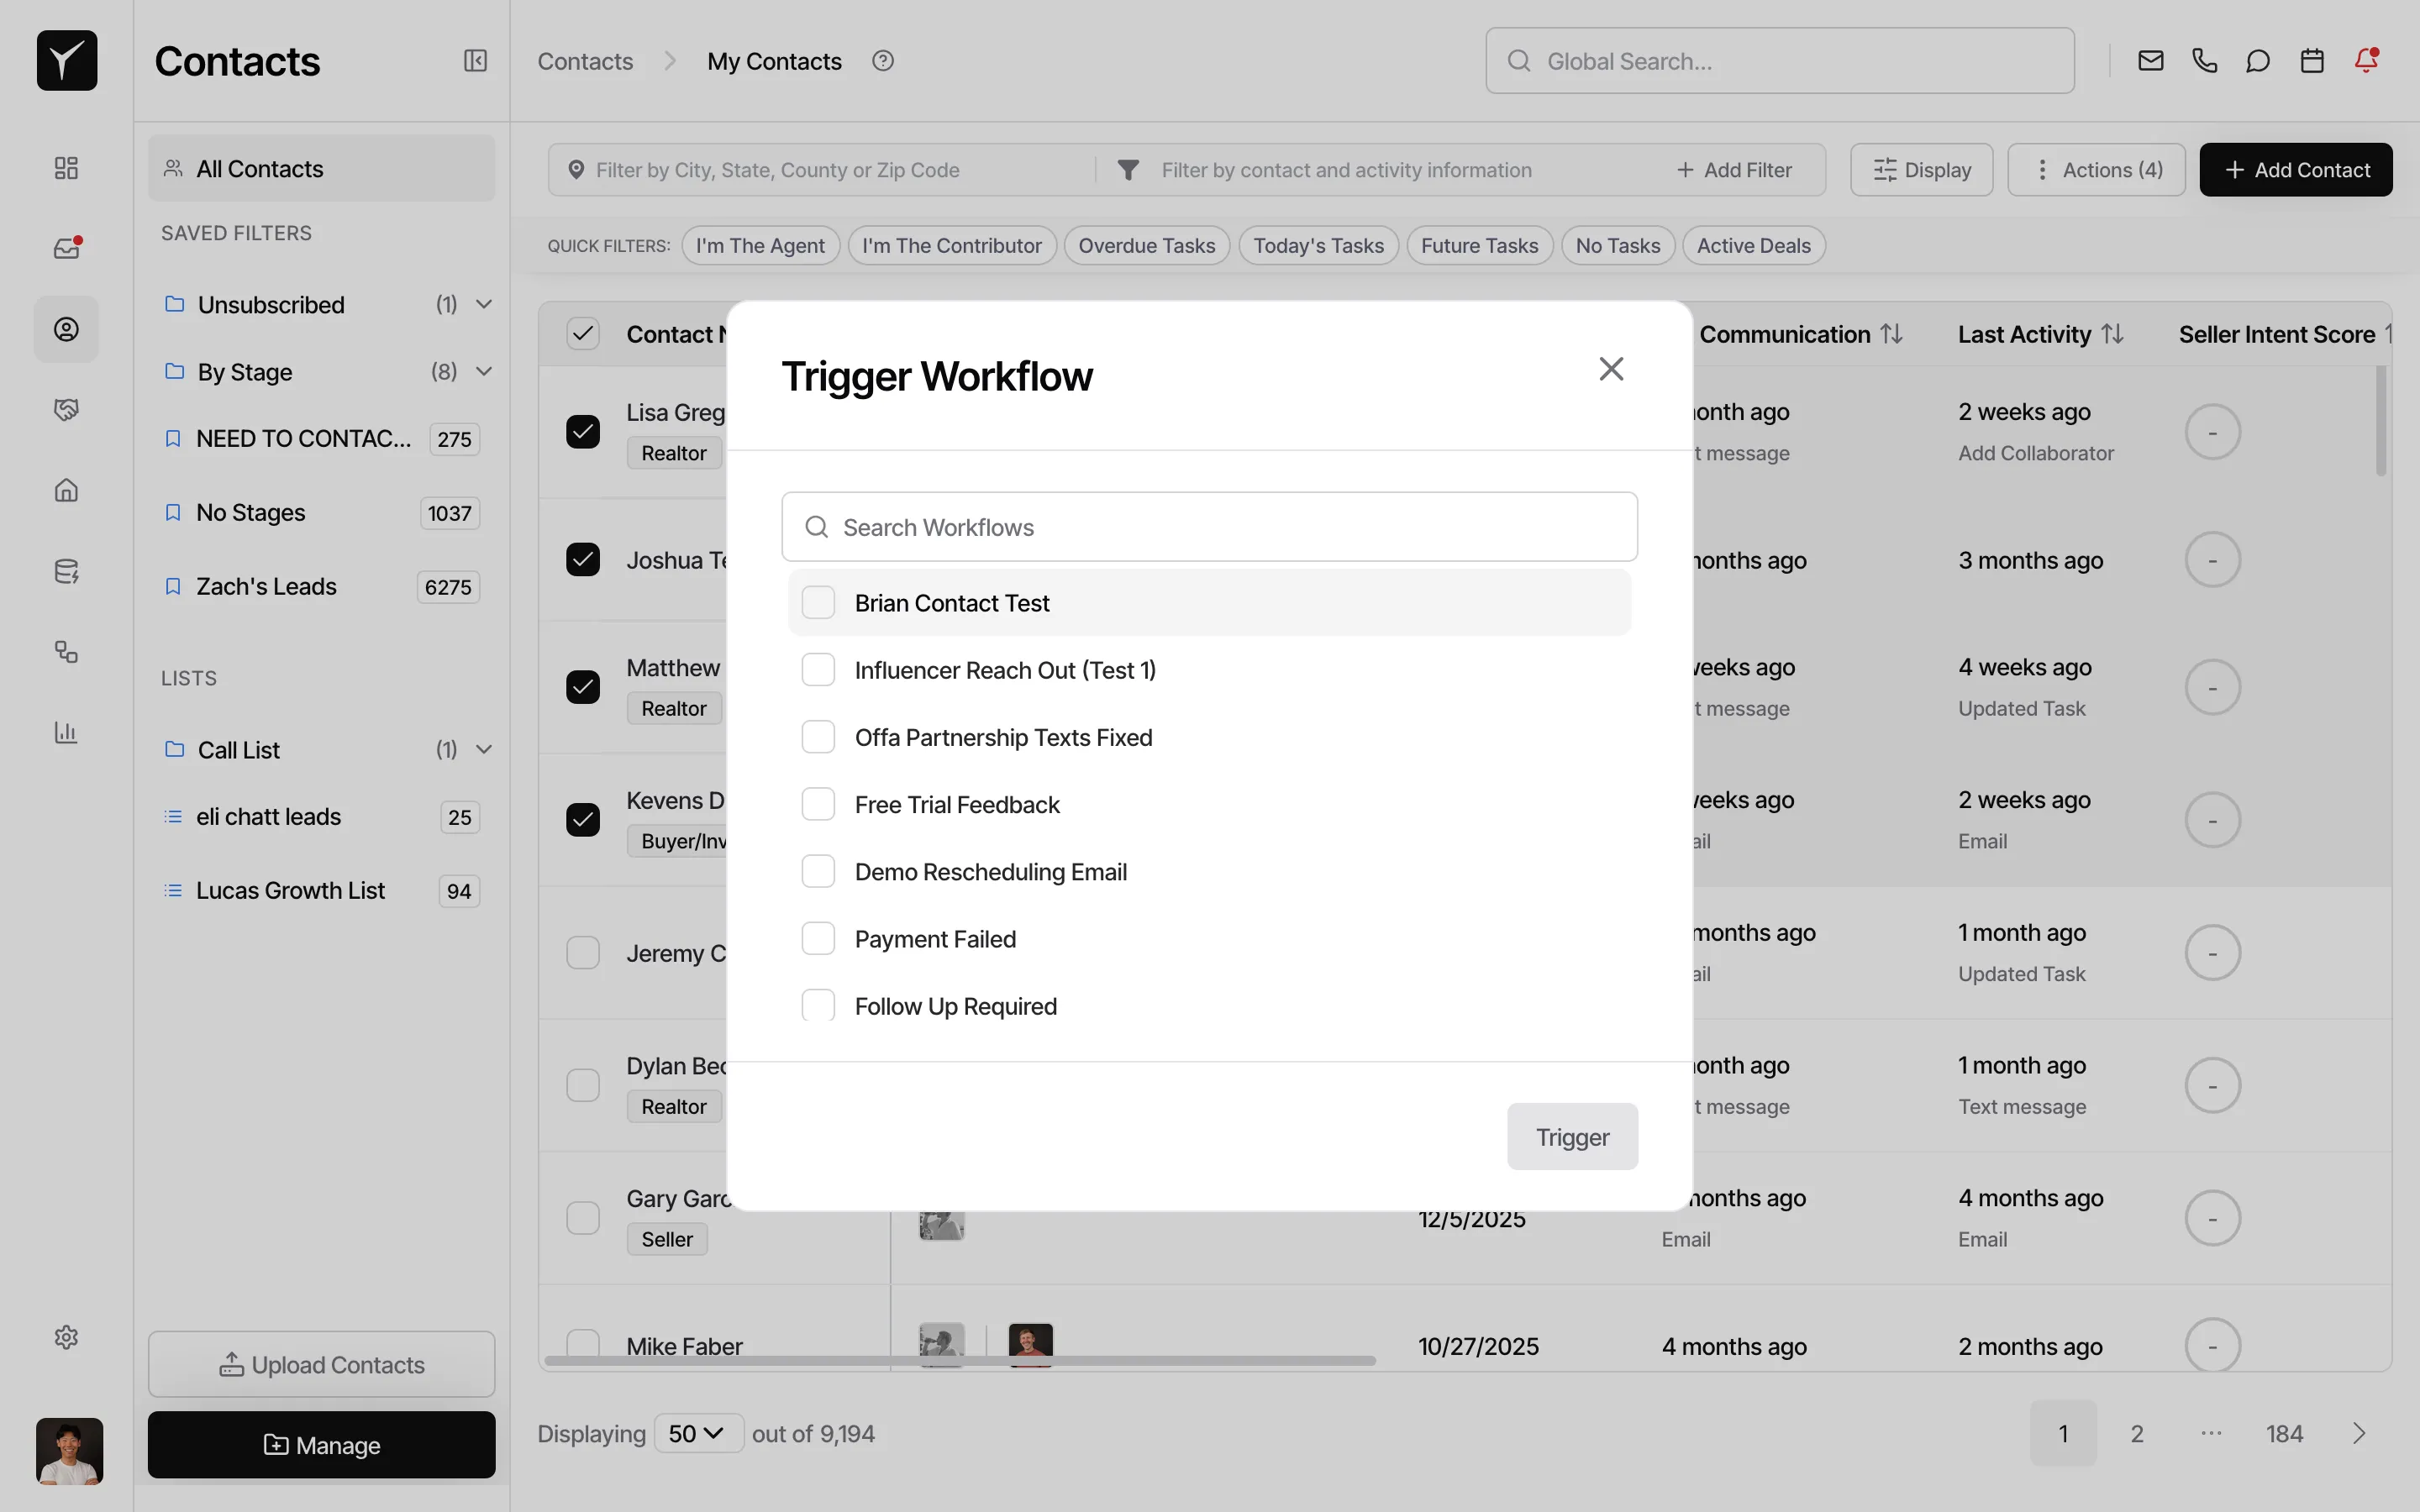Apply the Today's Tasks quick filter
Image resolution: width=2420 pixels, height=1512 pixels.
pyautogui.click(x=1318, y=245)
